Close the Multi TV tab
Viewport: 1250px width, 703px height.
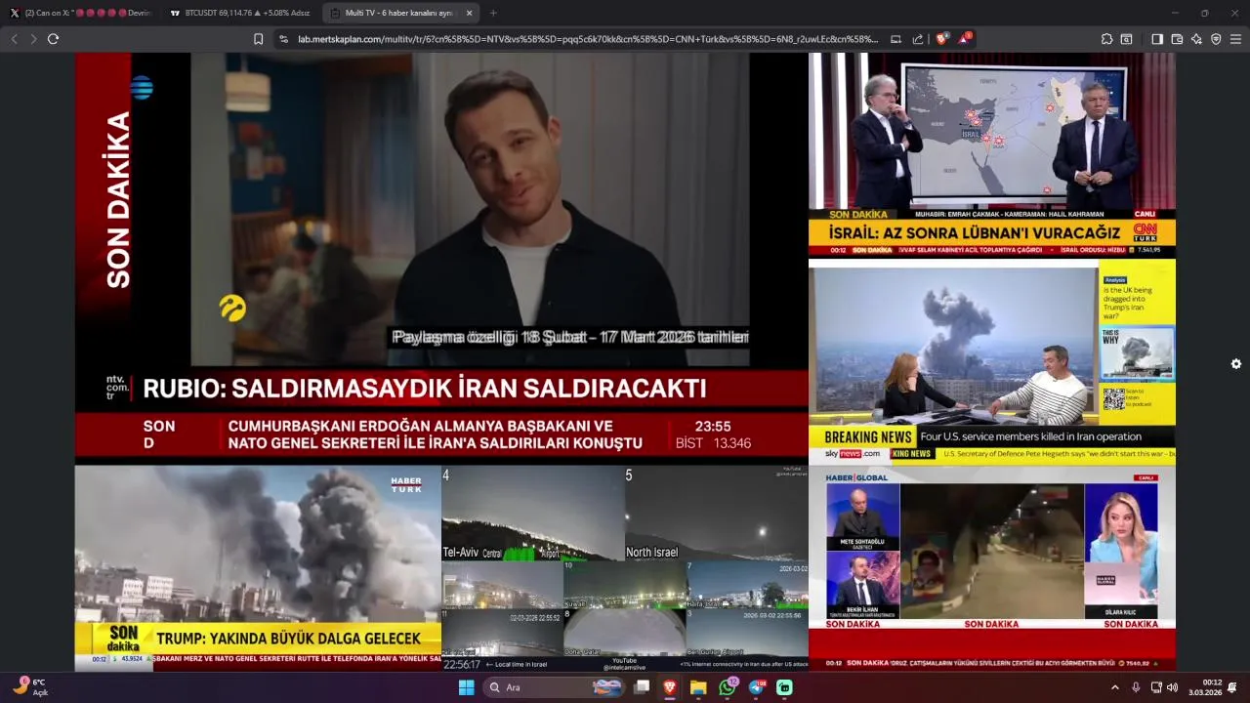pos(469,13)
